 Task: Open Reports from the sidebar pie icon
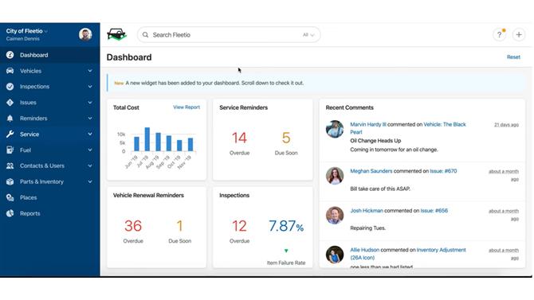[10, 213]
